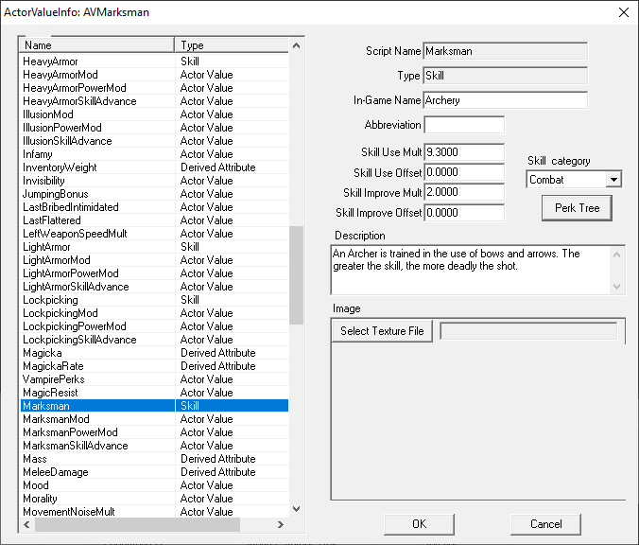639x545 pixels.
Task: Click inside the Description text box
Action: (471, 270)
